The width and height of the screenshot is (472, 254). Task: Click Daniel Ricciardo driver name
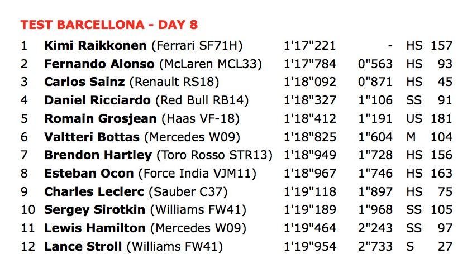pos(98,100)
